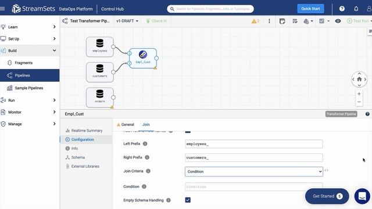Click the Transformer Pipeline badge
The height and width of the screenshot is (209, 372).
[x=341, y=114]
